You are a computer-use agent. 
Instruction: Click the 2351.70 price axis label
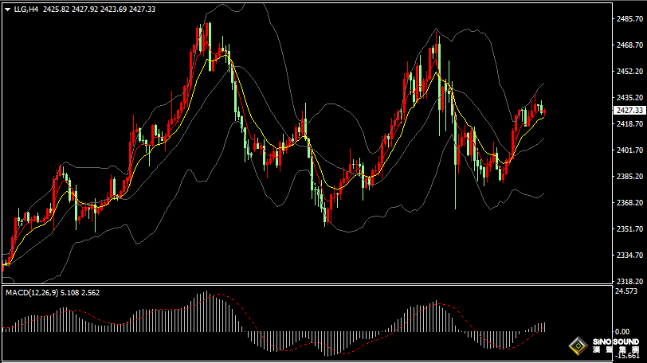point(629,229)
